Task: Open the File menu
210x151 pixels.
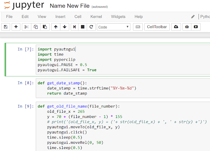Action: [x=9, y=17]
